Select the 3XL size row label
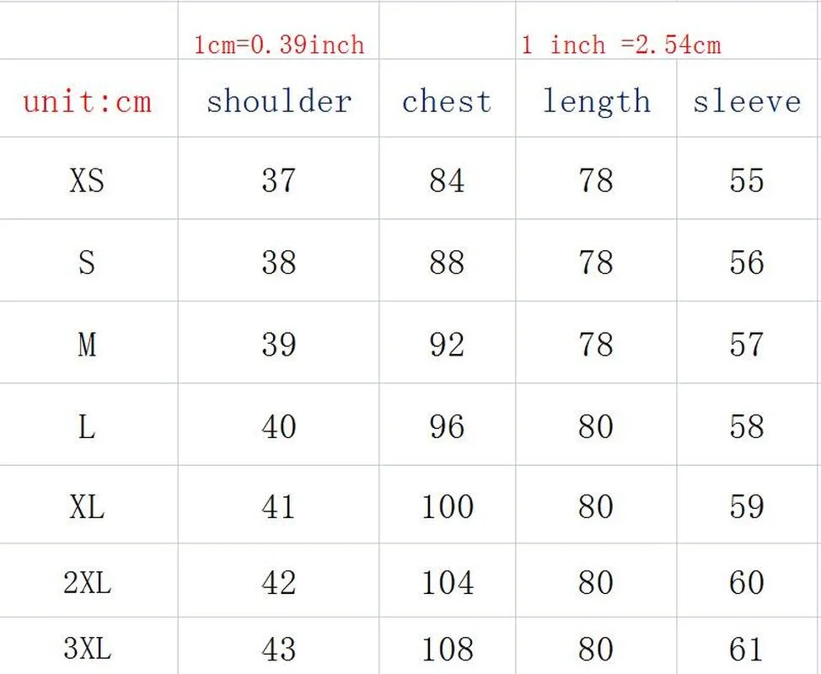 (x=88, y=649)
